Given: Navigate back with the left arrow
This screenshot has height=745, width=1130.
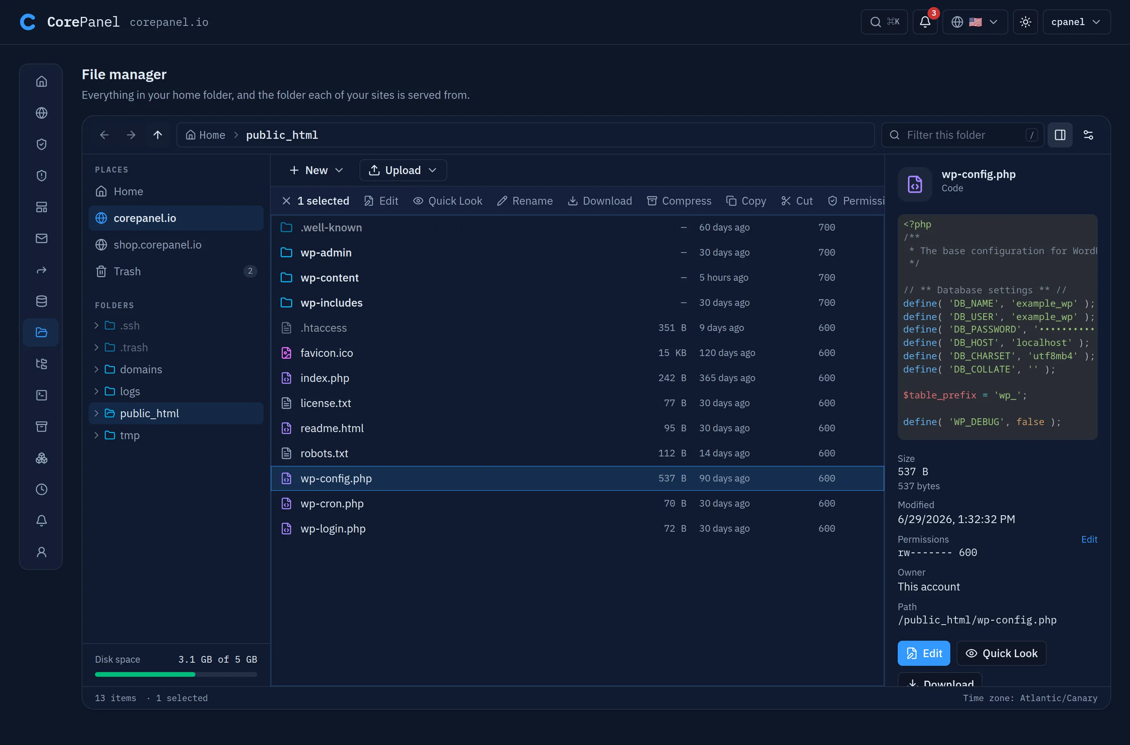Looking at the screenshot, I should (x=104, y=135).
